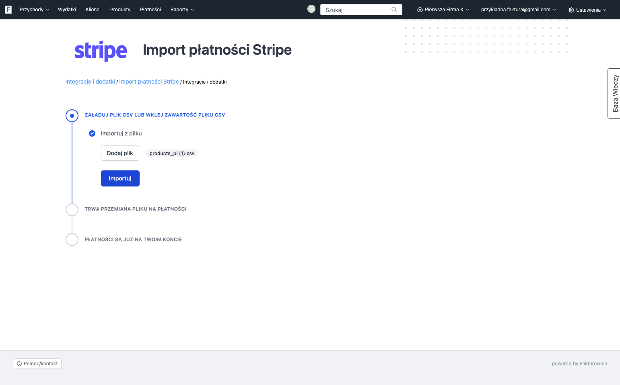
Task: Focus the Szukaj search field
Action: tap(361, 10)
